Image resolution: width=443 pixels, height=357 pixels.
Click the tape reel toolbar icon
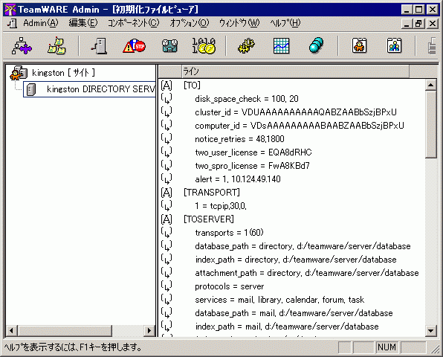point(169,46)
